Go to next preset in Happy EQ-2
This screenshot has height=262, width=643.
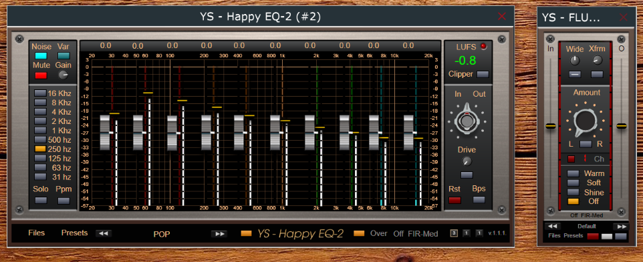219,234
